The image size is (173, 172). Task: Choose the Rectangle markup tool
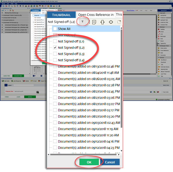(162, 36)
